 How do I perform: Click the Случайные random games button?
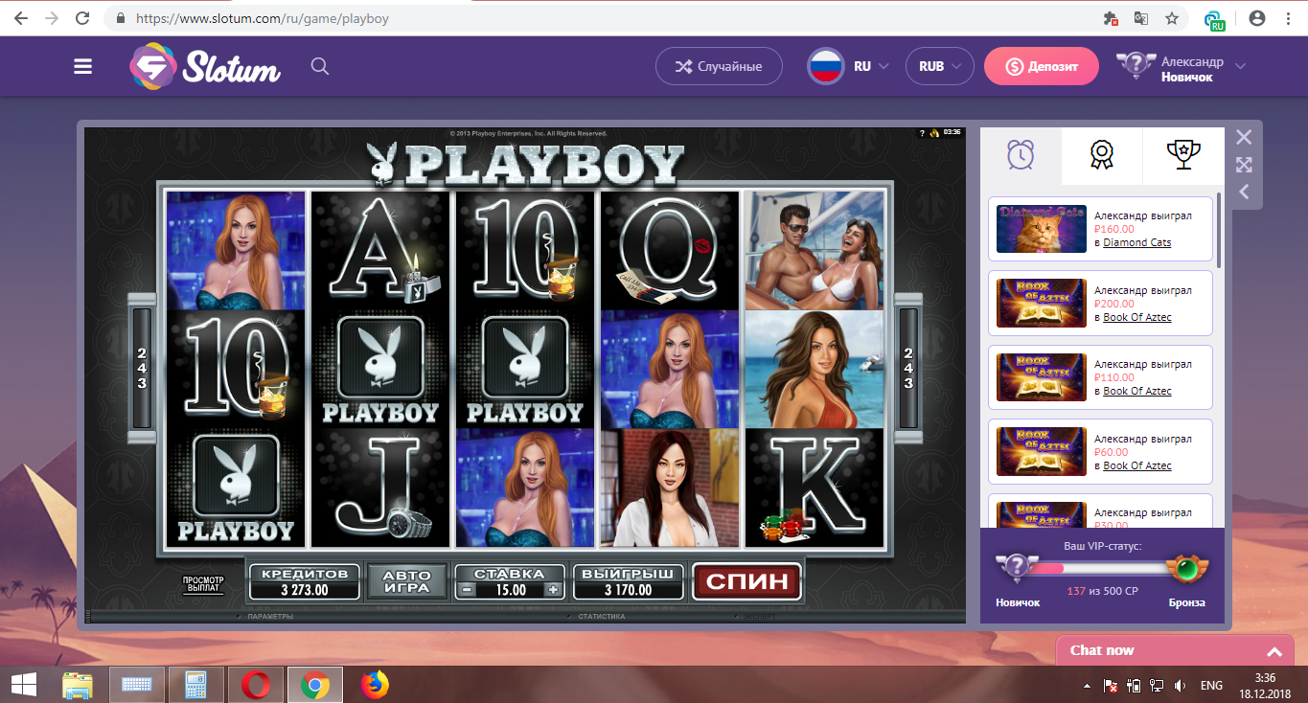(x=719, y=66)
